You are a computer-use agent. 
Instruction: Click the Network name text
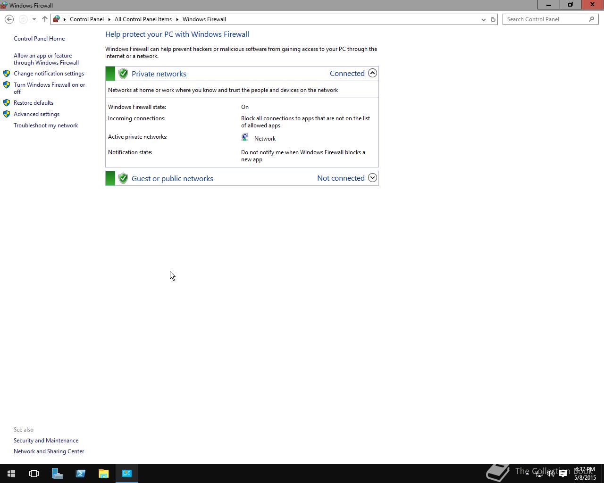click(265, 139)
